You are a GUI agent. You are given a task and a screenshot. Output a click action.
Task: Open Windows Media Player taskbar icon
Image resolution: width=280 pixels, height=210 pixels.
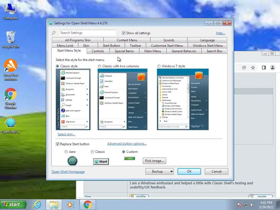pyautogui.click(x=70, y=205)
